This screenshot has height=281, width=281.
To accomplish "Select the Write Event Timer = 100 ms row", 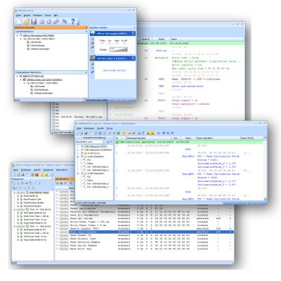I will pos(145,222).
